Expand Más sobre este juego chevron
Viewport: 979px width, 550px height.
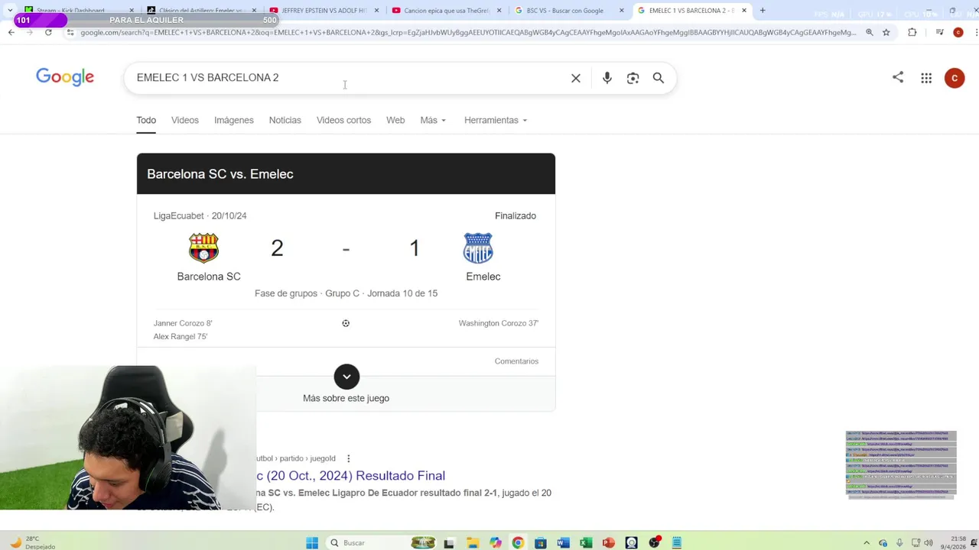(x=346, y=377)
